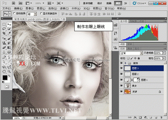
Task: Toggle lock image pixels brush icon
Action: [132, 58]
